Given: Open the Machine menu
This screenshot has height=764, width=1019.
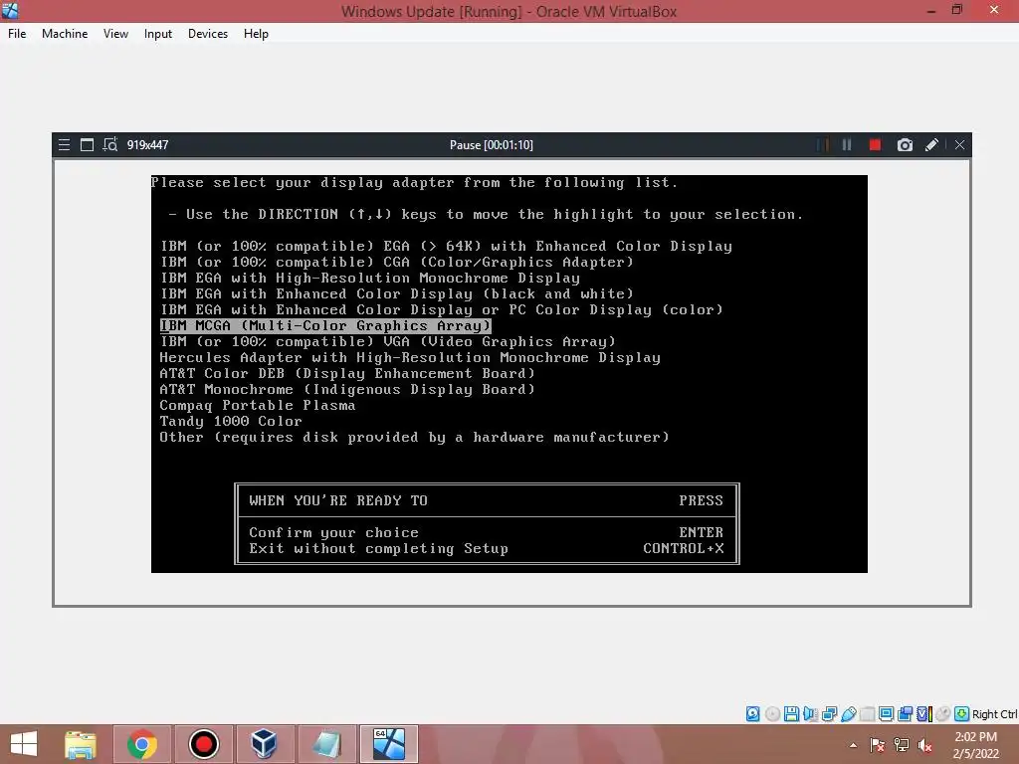Looking at the screenshot, I should click(x=65, y=34).
